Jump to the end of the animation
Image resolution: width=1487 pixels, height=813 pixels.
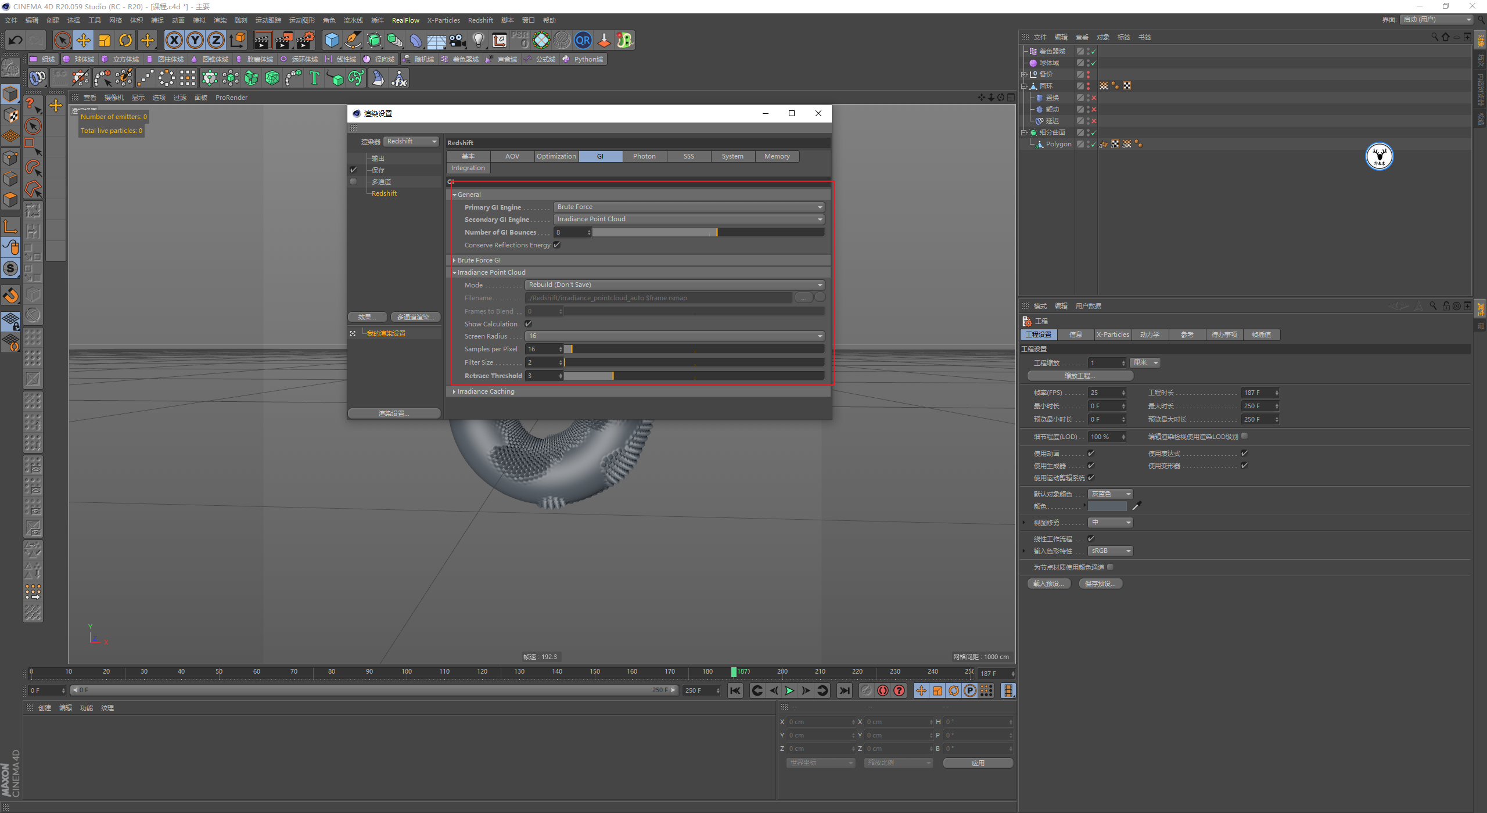click(845, 690)
